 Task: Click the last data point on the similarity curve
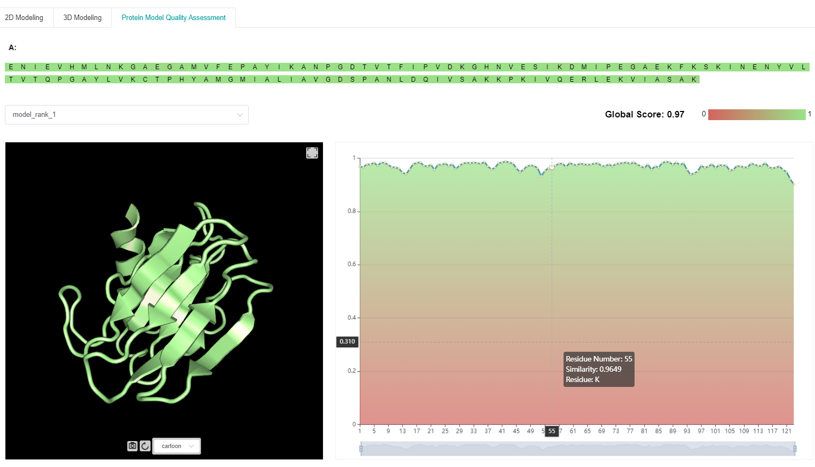click(794, 185)
